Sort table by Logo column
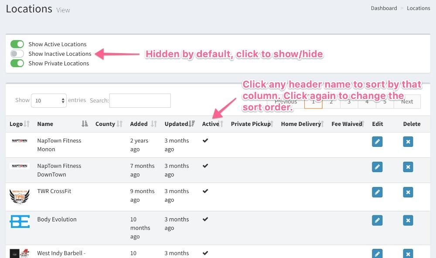 click(x=19, y=124)
